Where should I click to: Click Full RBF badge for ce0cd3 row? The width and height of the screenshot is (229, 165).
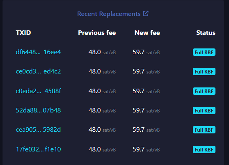click(204, 71)
